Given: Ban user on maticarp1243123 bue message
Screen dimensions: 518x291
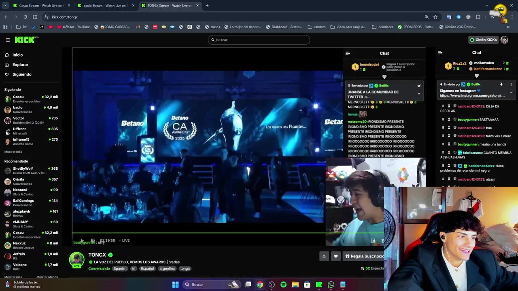Looking at the screenshot, I should click(x=455, y=128).
